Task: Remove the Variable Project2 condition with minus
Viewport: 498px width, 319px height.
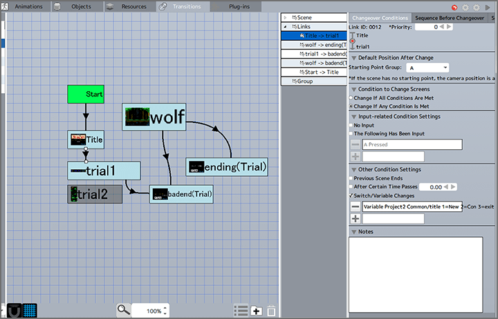Action: pyautogui.click(x=355, y=206)
